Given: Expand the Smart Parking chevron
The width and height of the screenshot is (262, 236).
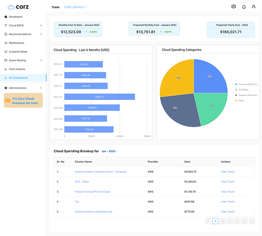Looking at the screenshot, I should coord(41,60).
